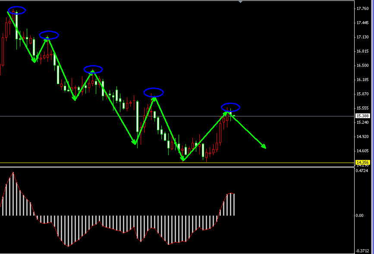
Task: Click the current price label 15.388
Action: click(362, 116)
